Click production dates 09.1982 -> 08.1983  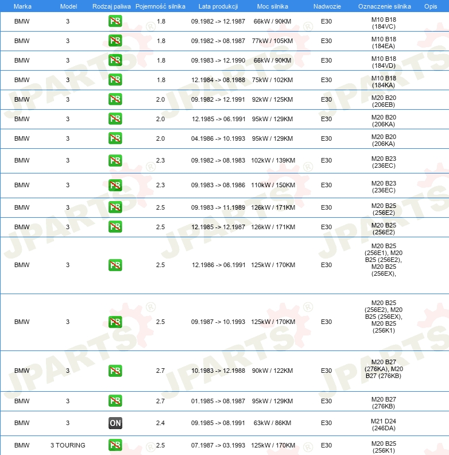pos(218,160)
